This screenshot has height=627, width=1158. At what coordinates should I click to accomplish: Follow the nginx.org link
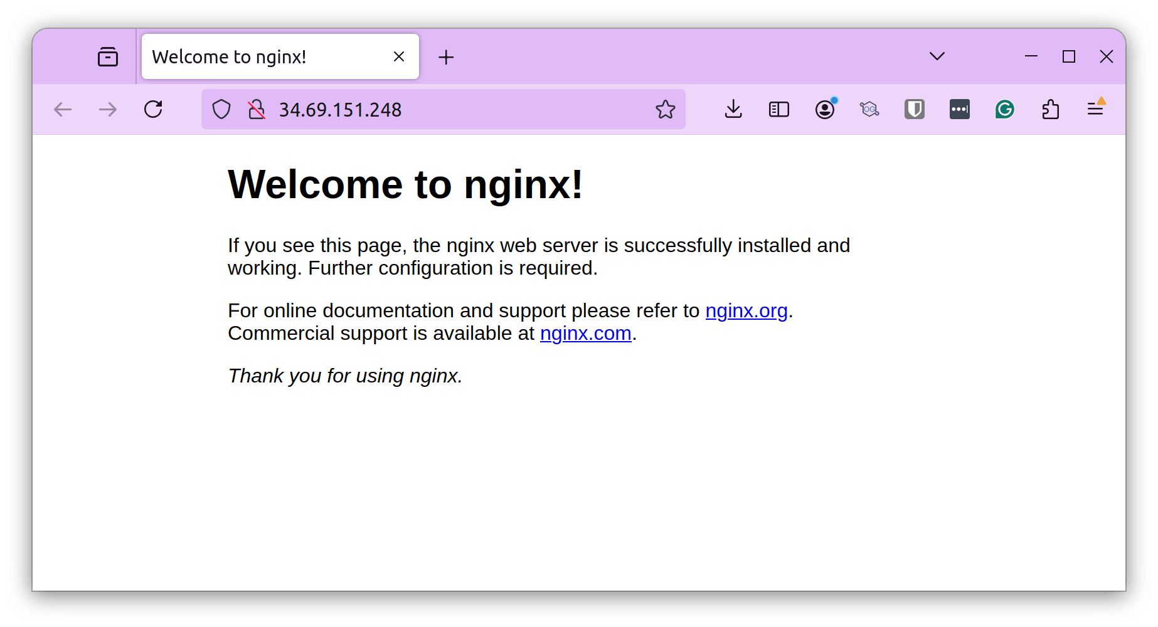746,311
